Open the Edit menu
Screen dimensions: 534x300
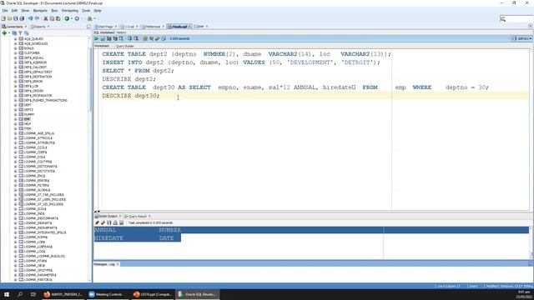pos(14,11)
